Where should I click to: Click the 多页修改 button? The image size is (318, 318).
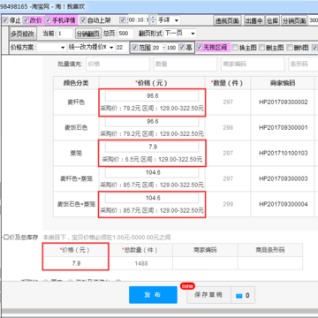point(23,34)
